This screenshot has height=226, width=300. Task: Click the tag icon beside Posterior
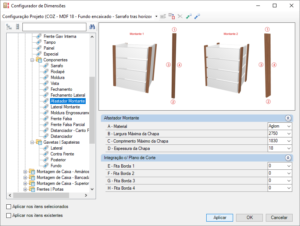pos(46,160)
